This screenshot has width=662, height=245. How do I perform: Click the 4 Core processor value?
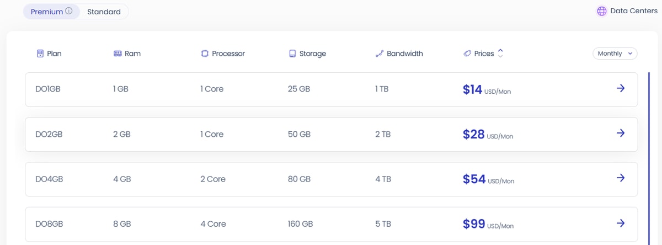[213, 224]
